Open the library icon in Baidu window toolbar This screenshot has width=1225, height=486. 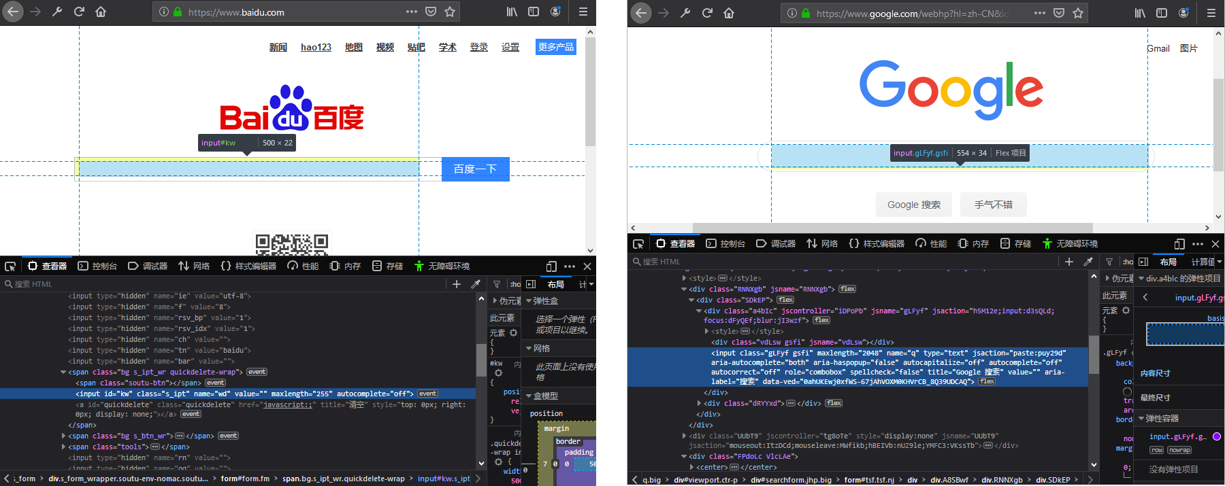pyautogui.click(x=512, y=12)
